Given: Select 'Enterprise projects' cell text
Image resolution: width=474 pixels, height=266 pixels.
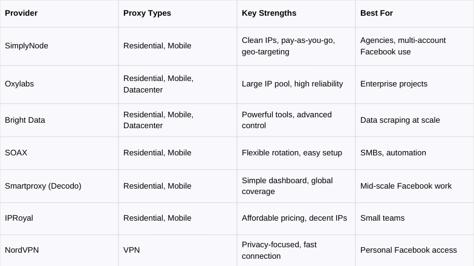Looking at the screenshot, I should tap(394, 83).
